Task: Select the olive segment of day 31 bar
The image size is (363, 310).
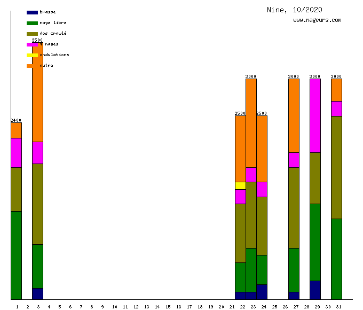Action: point(336,167)
